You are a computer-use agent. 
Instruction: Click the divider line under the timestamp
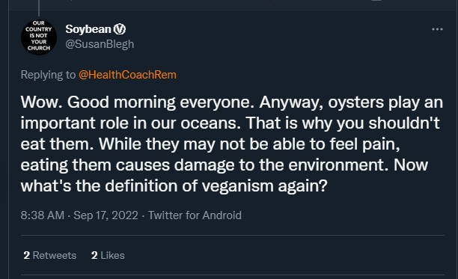(x=233, y=235)
